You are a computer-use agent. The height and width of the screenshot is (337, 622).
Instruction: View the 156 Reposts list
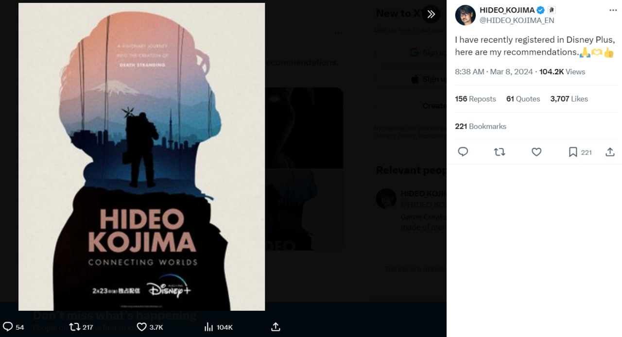pos(475,99)
